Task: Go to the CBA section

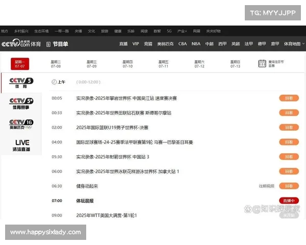Action: pyautogui.click(x=183, y=44)
